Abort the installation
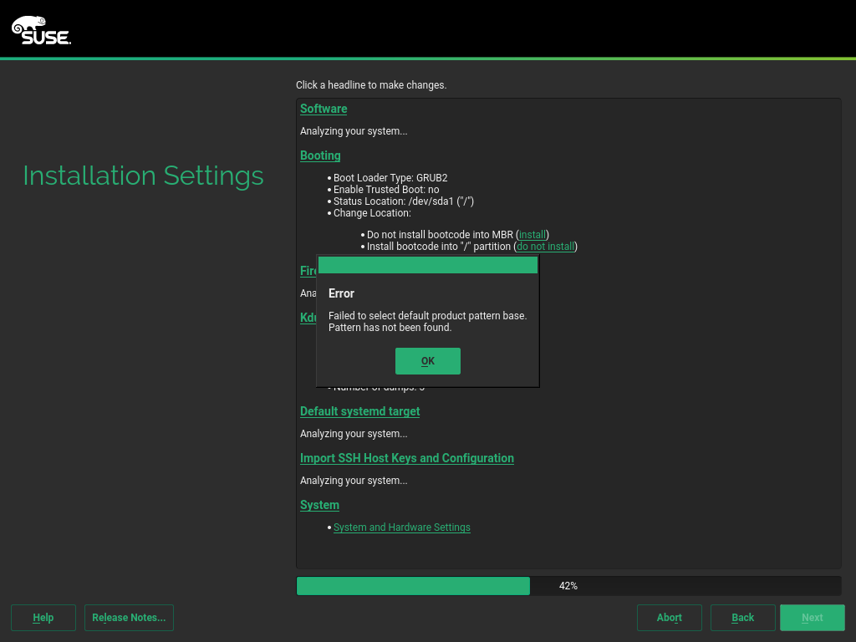856x642 pixels. pos(669,618)
